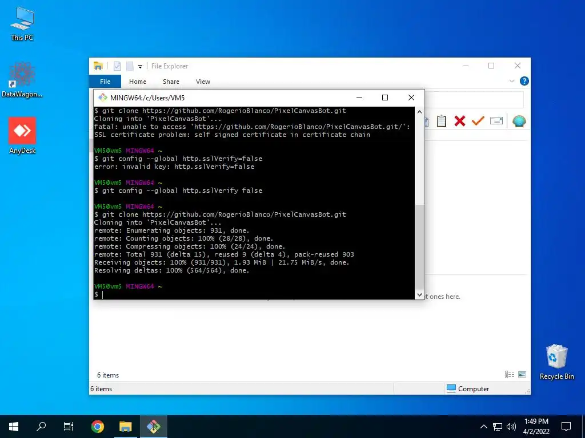Click the address bar field in File Explorer
The width and height of the screenshot is (585, 438).
[x=474, y=100]
